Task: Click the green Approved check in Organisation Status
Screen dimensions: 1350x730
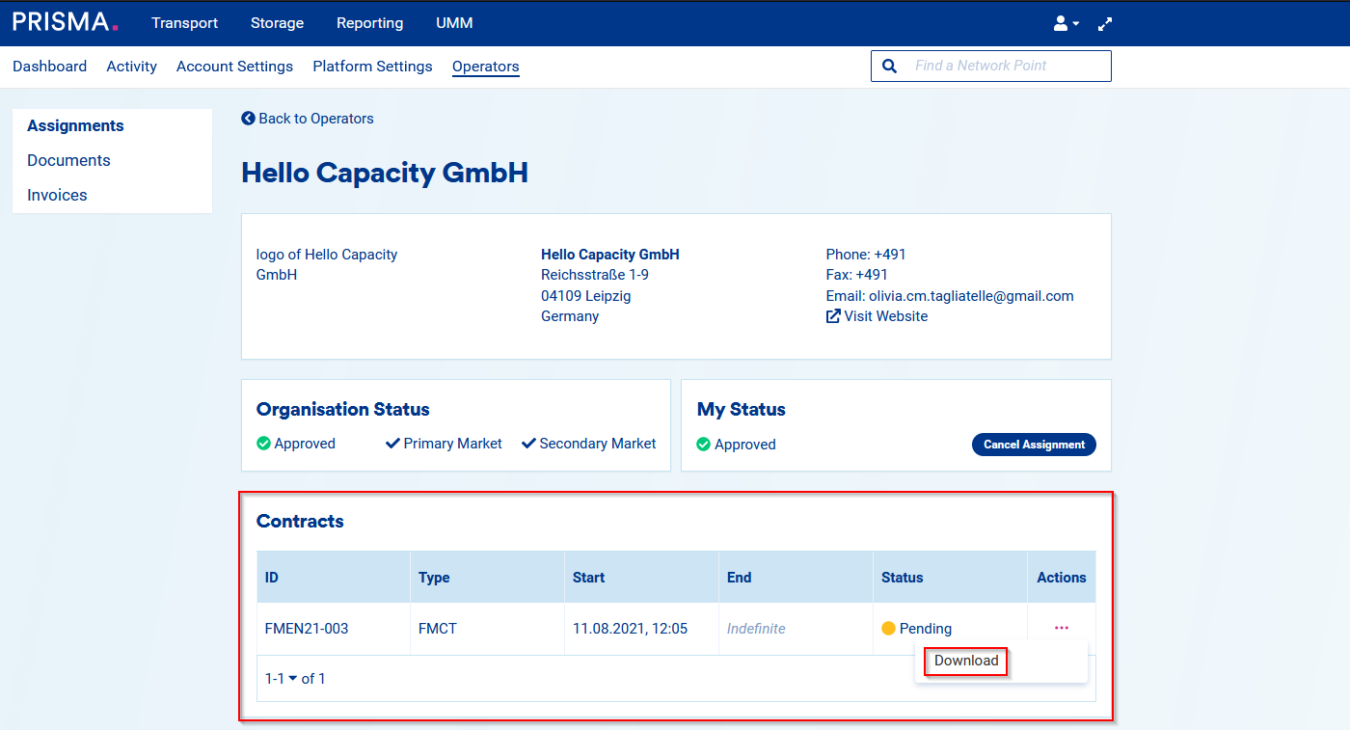Action: [x=263, y=444]
